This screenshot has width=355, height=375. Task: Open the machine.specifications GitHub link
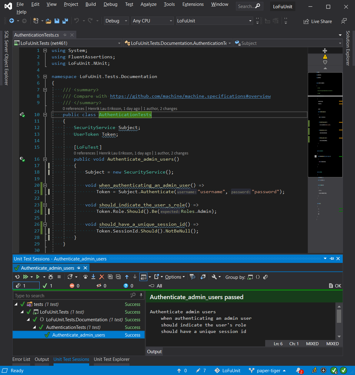tap(190, 96)
